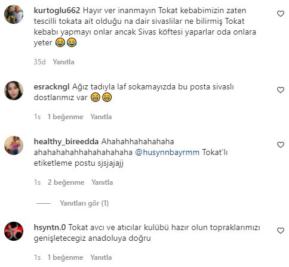
Task: View 1 beğenme on esrackngl's comment
Action: [x=65, y=117]
